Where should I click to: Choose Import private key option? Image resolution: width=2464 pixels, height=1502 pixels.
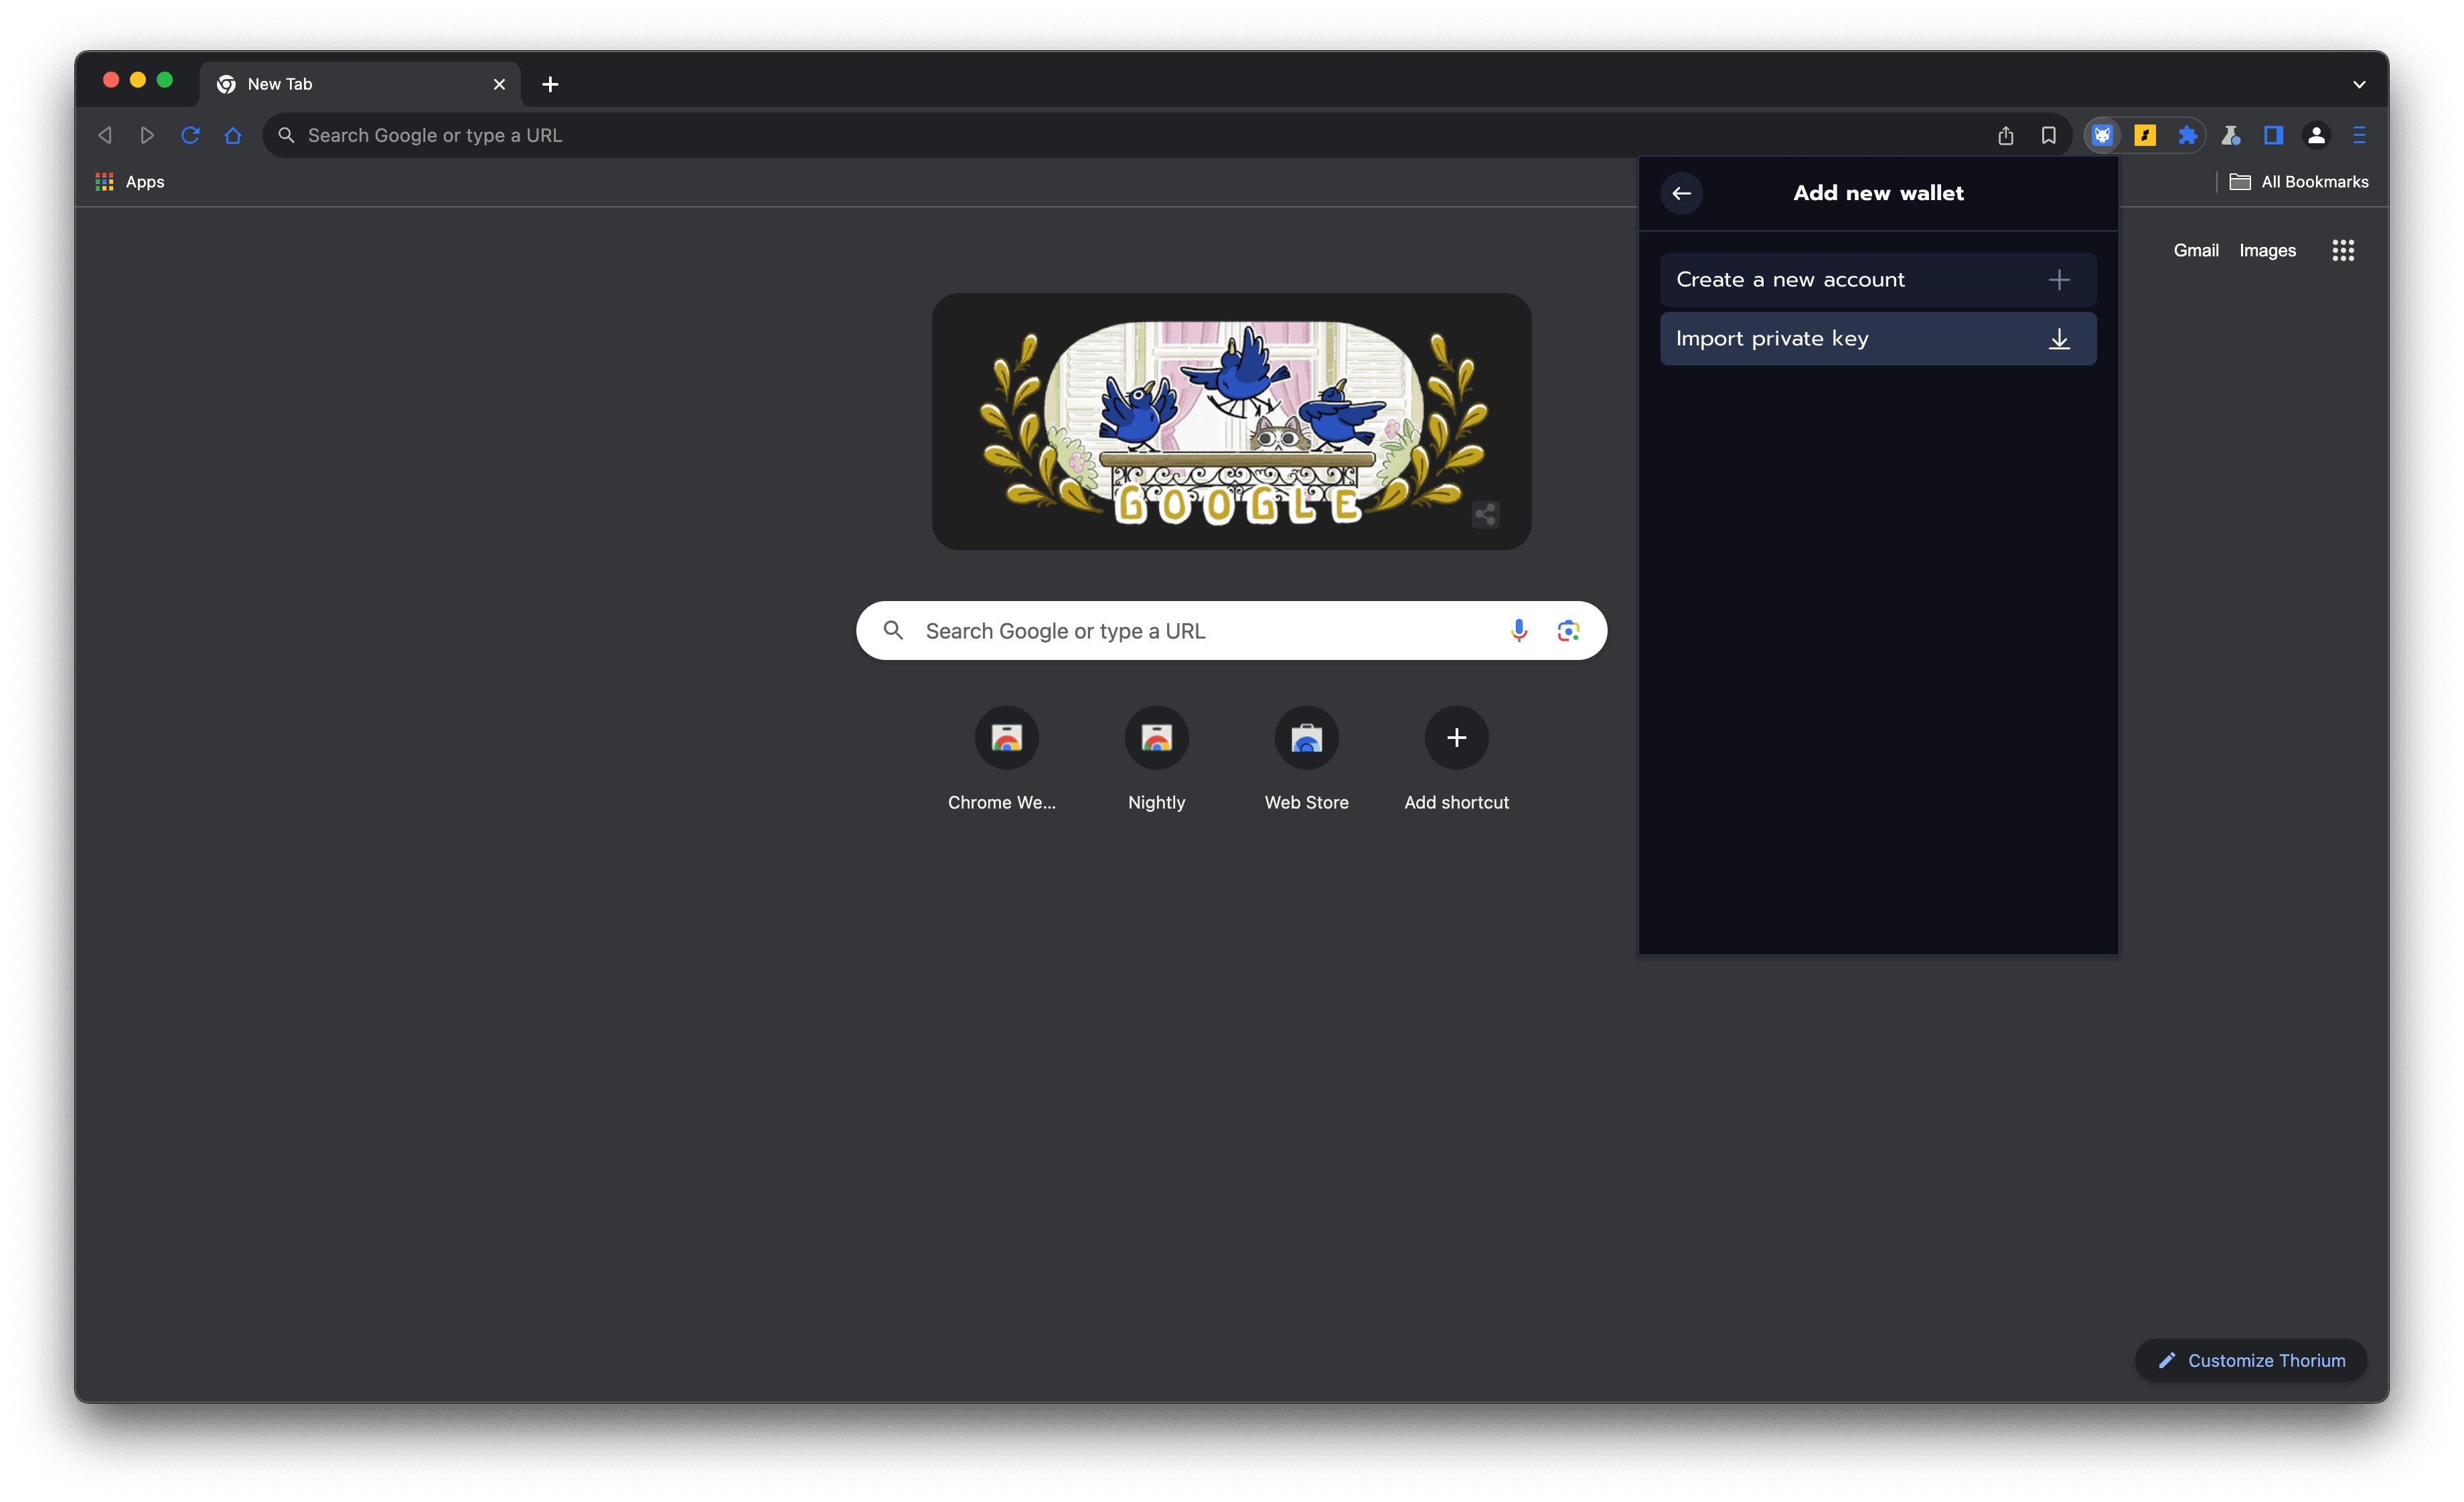pyautogui.click(x=1877, y=339)
